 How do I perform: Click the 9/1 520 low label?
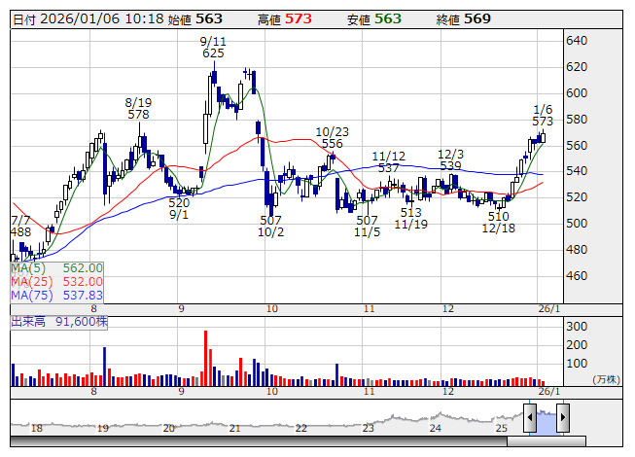click(x=179, y=208)
